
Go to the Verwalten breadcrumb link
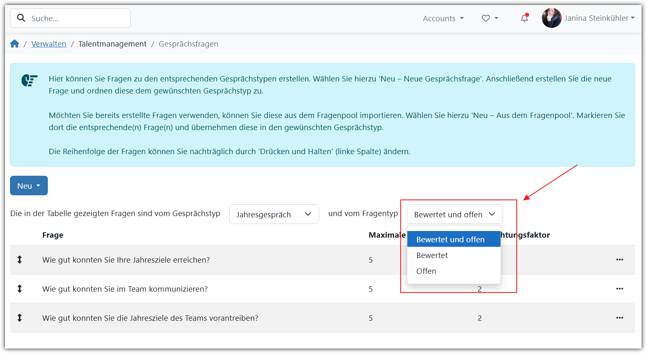pyautogui.click(x=49, y=44)
